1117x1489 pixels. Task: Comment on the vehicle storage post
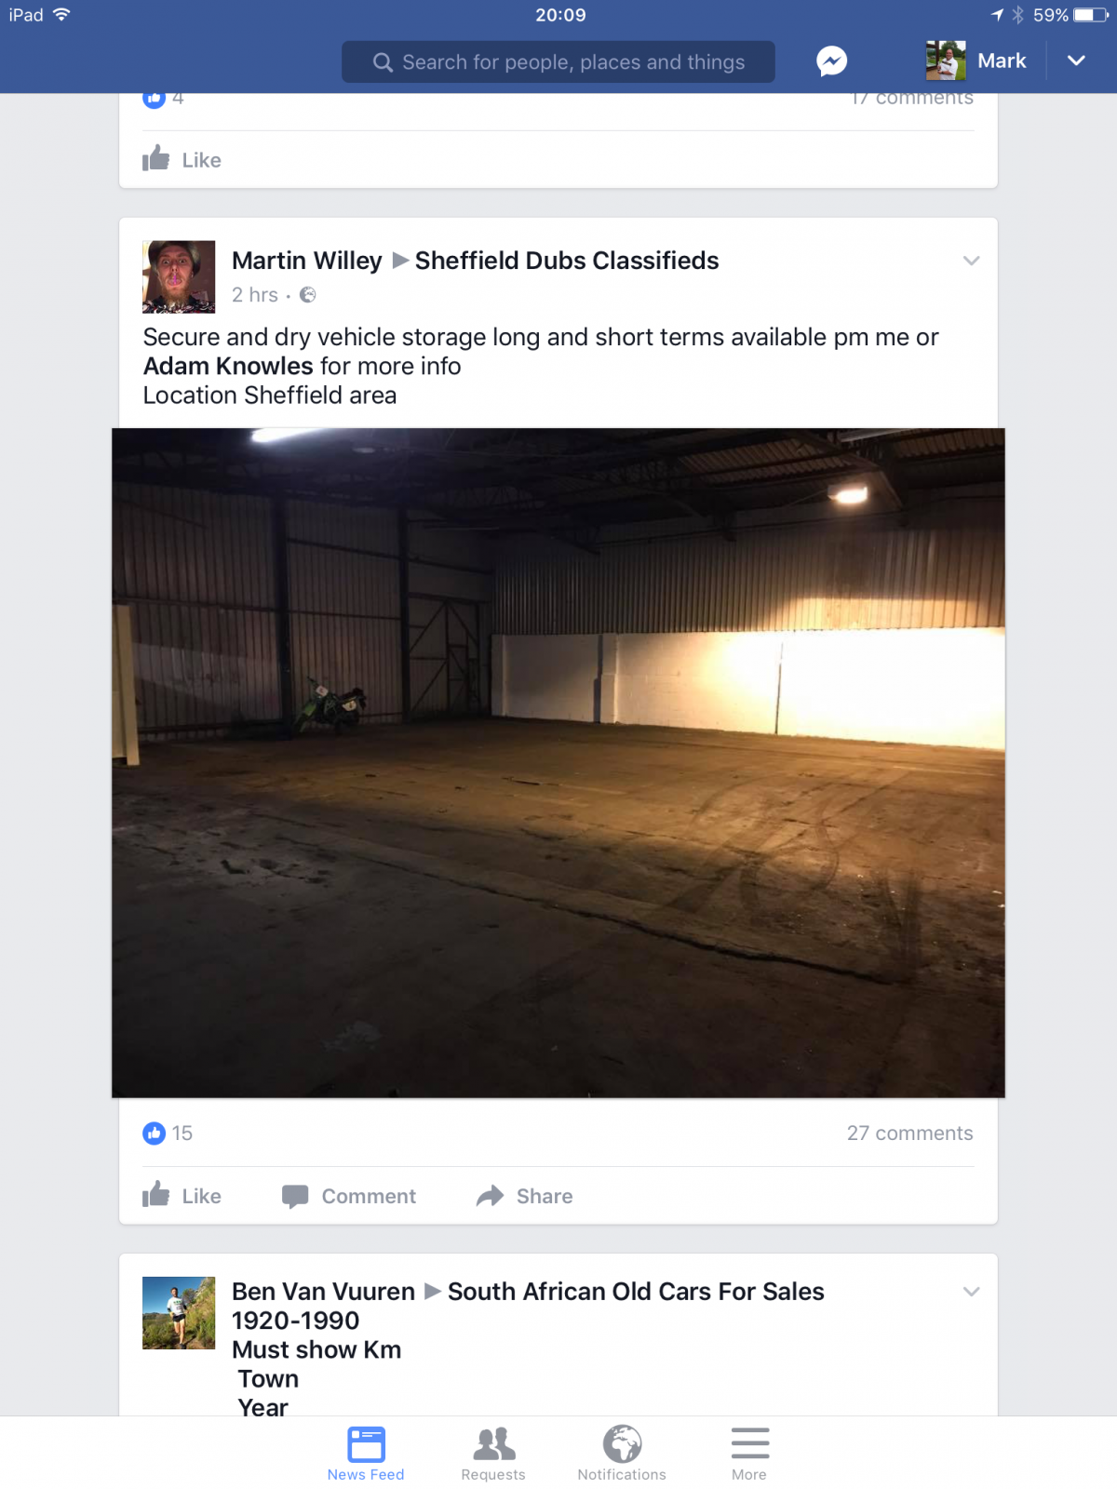[x=349, y=1196]
